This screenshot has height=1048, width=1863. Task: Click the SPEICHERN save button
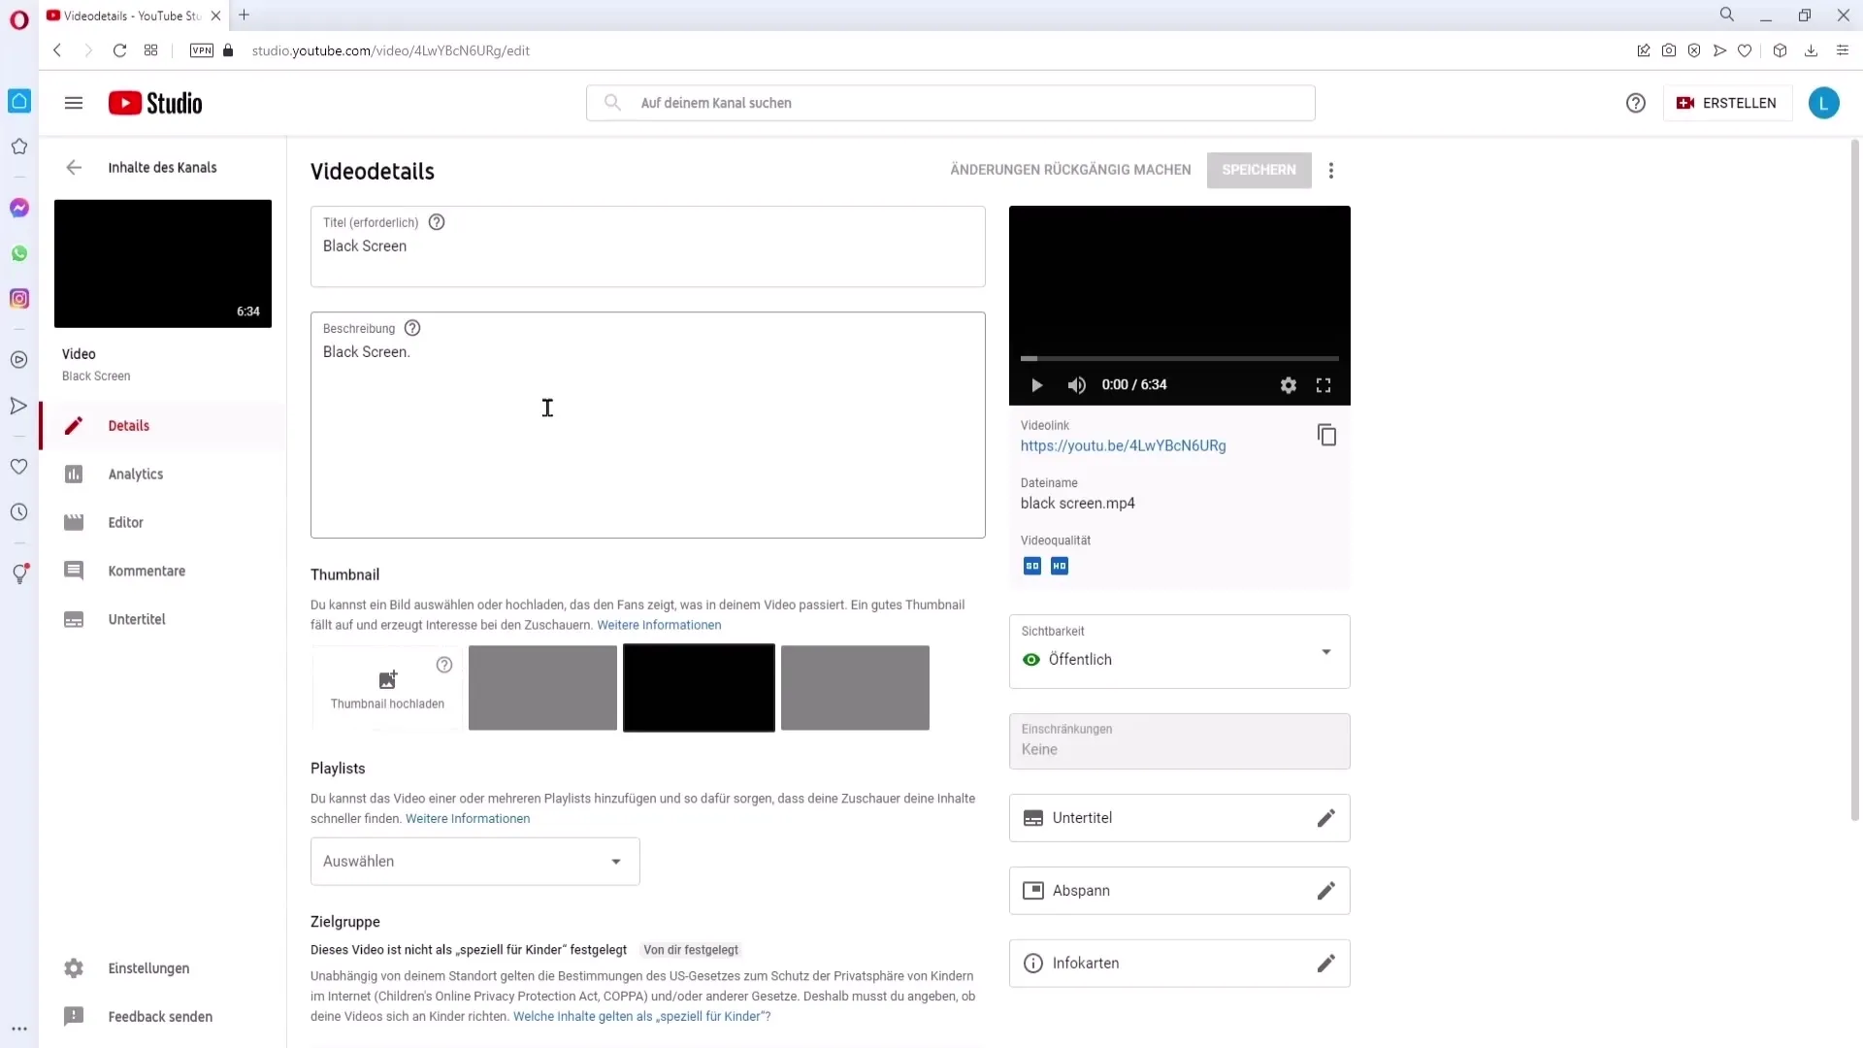1259,169
